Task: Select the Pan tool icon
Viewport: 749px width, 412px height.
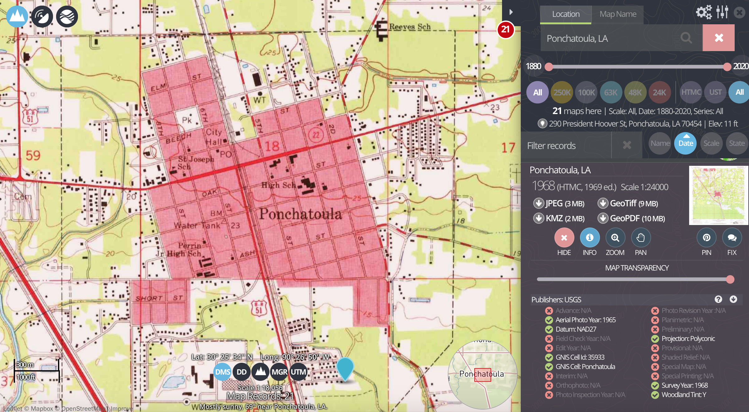Action: coord(640,238)
